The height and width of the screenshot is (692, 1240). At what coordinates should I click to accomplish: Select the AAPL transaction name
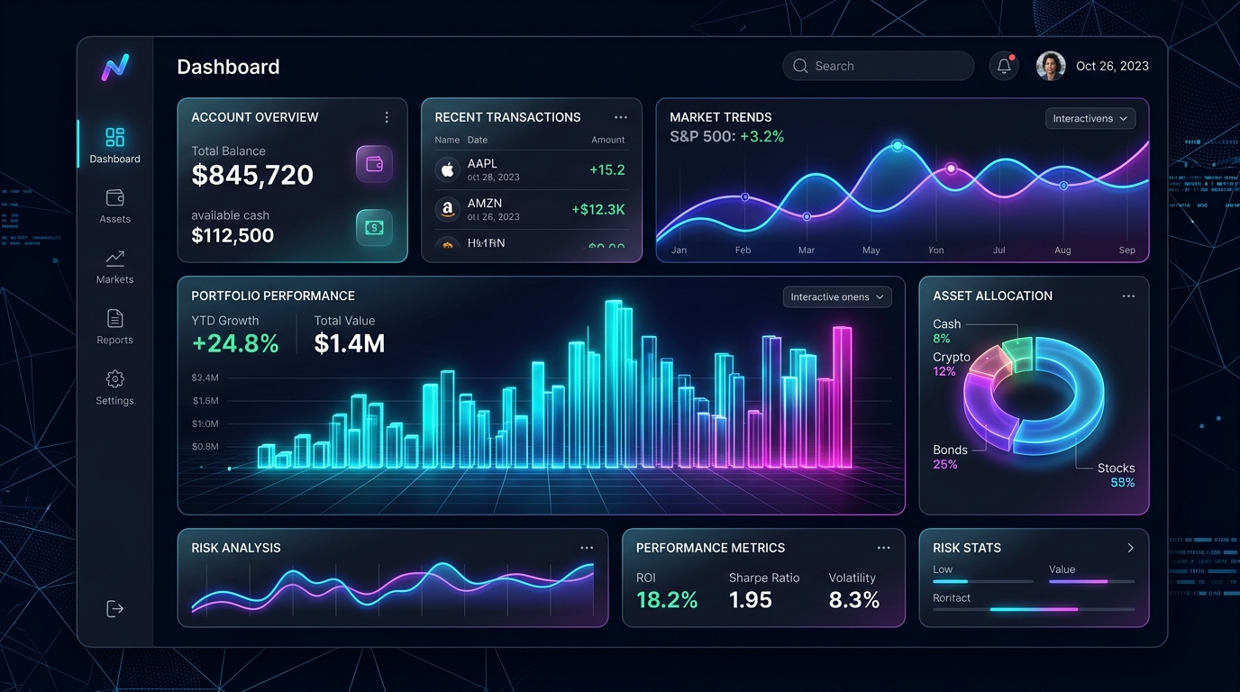482,164
